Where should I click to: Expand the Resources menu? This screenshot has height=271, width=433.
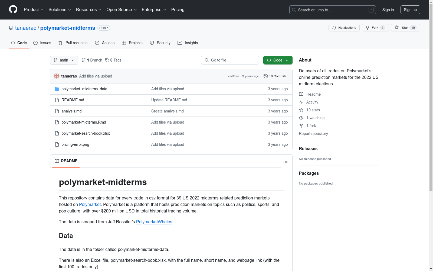click(x=89, y=9)
